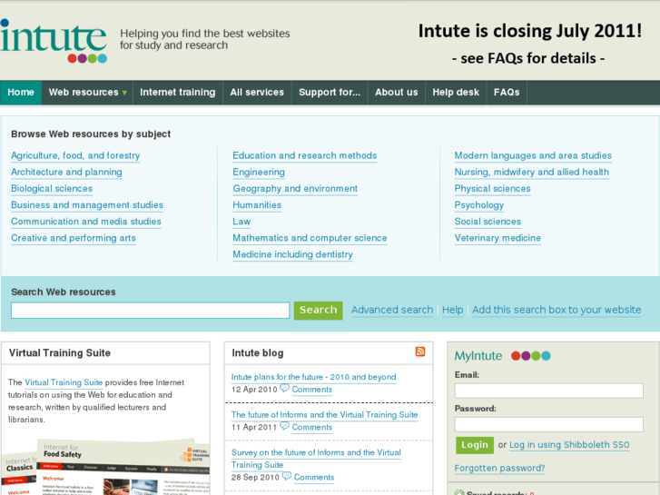Browse Mathematics and computer science

pyautogui.click(x=310, y=238)
